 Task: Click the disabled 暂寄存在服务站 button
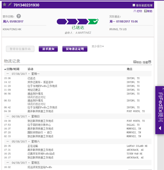pos(20,49)
